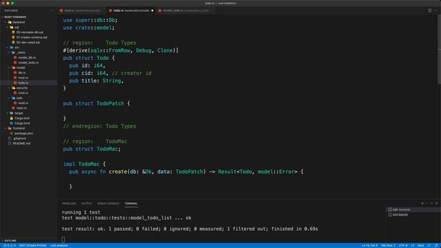Click the Rust icon of db.rs
This screenshot has height=248, width=441.
click(x=15, y=72)
